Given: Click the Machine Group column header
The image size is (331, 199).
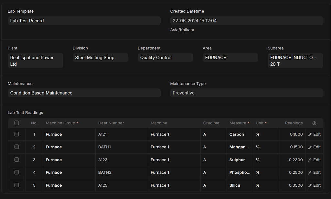Looking at the screenshot, I should pos(61,123).
